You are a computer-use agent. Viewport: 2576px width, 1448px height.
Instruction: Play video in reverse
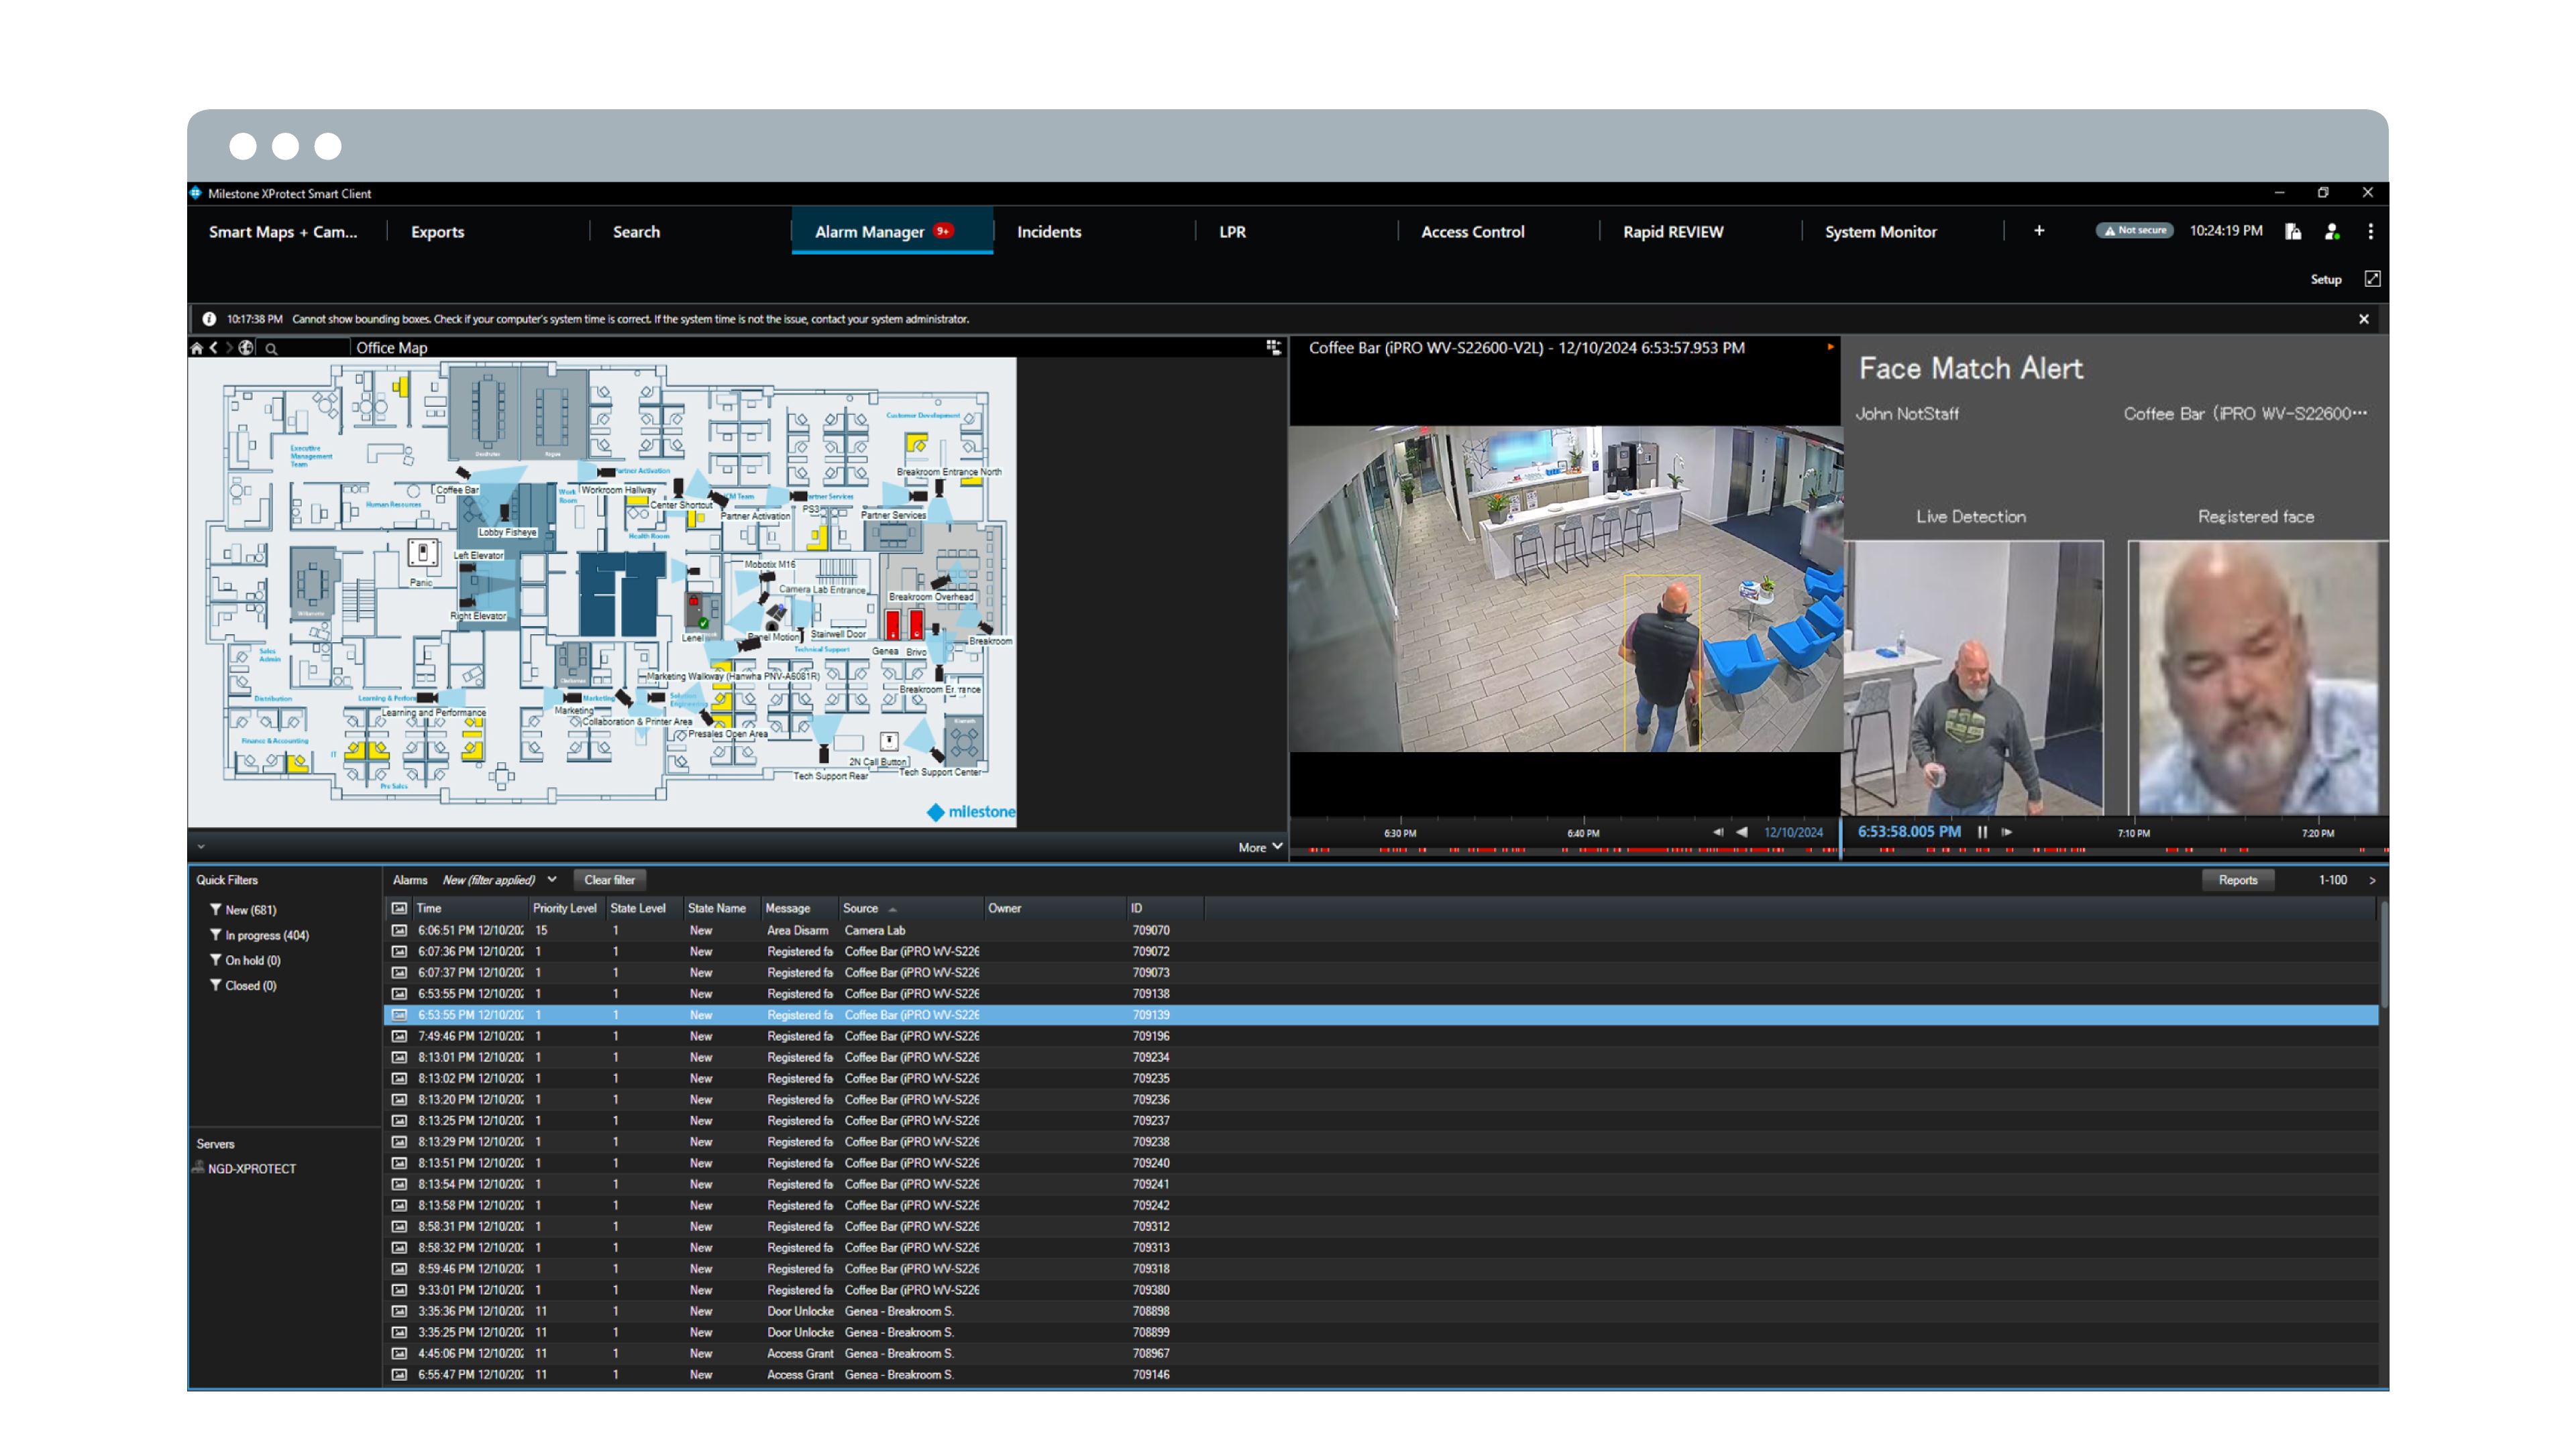coord(1742,831)
